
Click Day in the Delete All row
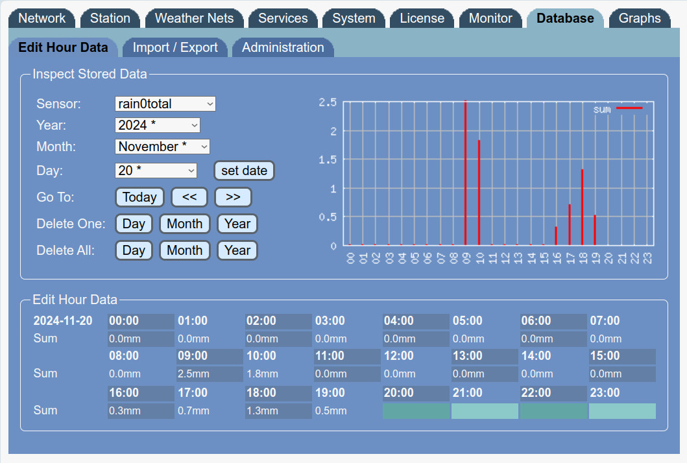click(134, 250)
